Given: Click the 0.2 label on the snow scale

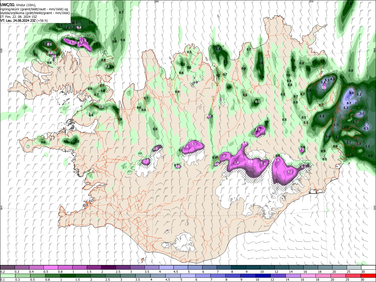Looking at the screenshot, I should point(2,272).
